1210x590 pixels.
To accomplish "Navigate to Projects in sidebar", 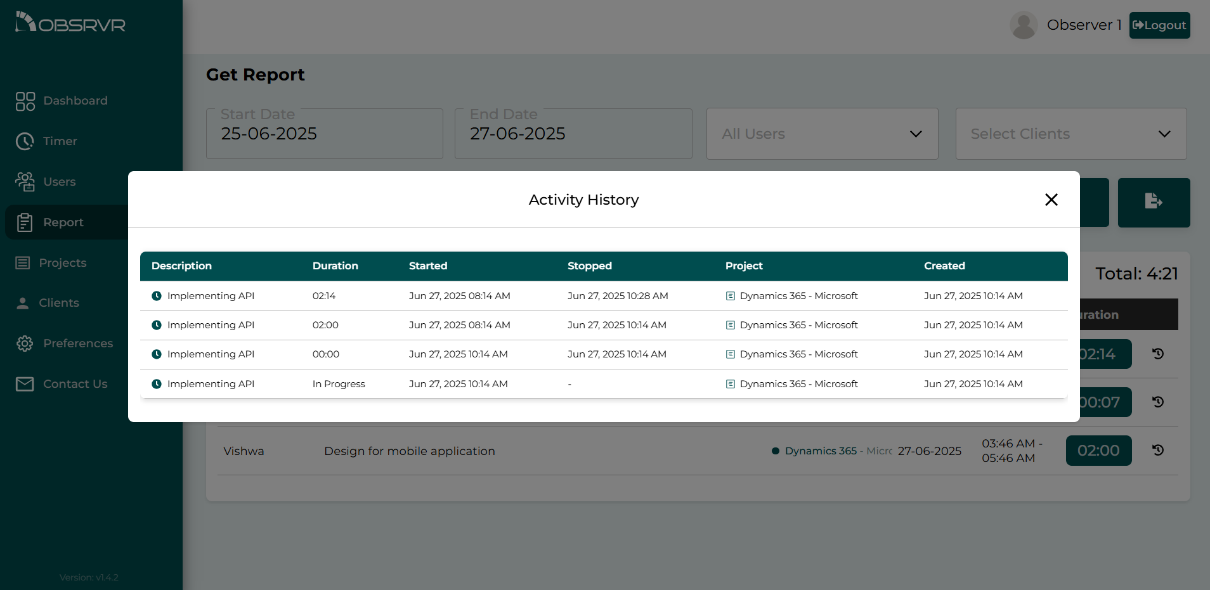I will click(62, 263).
